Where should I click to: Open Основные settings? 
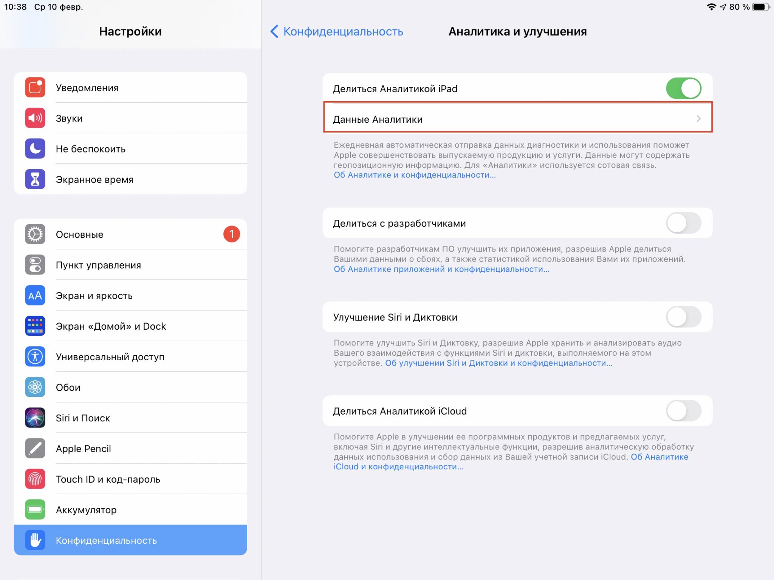131,234
